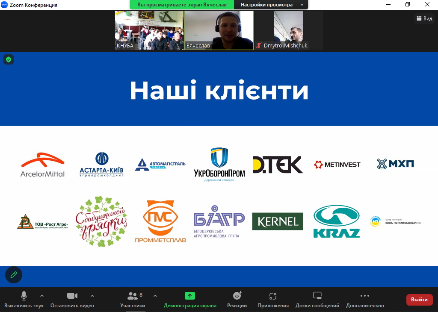Viewport: 438px width, 312px height.
Task: Open video options arrow next to camera
Action: 92,296
